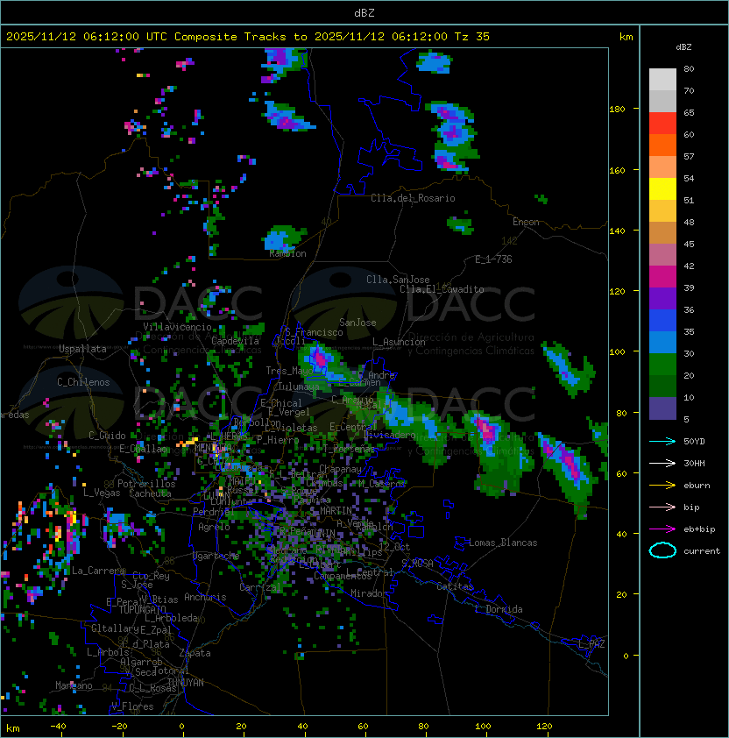This screenshot has height=738, width=729.
Task: Select the bright green swatch below 30 dBZ
Action: tap(662, 365)
